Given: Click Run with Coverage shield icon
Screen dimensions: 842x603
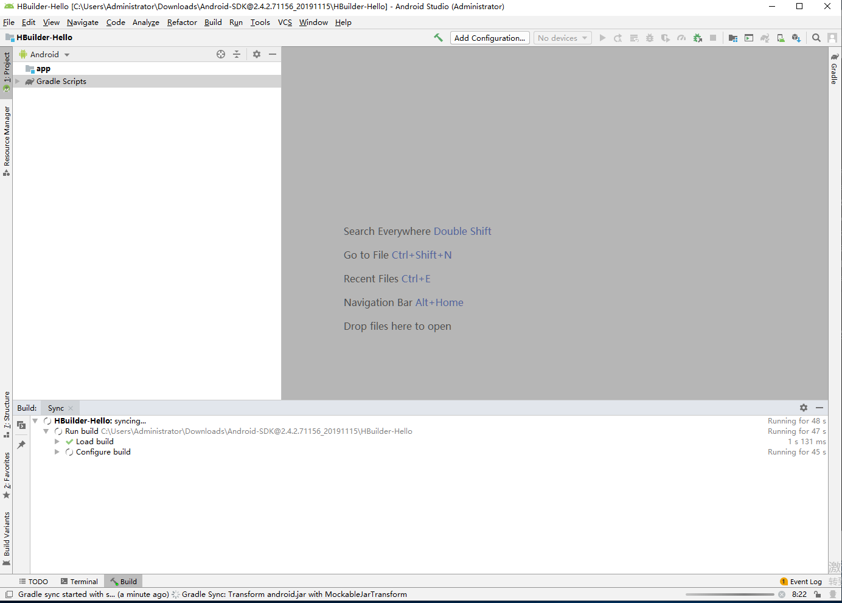Looking at the screenshot, I should (x=666, y=38).
